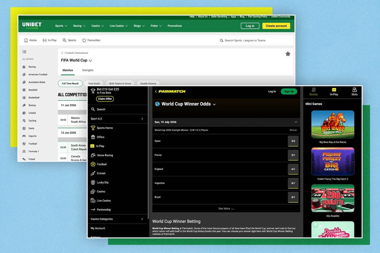The width and height of the screenshot is (380, 253).
Task: Open FIFA World Cup competition dropdown
Action: [90, 60]
